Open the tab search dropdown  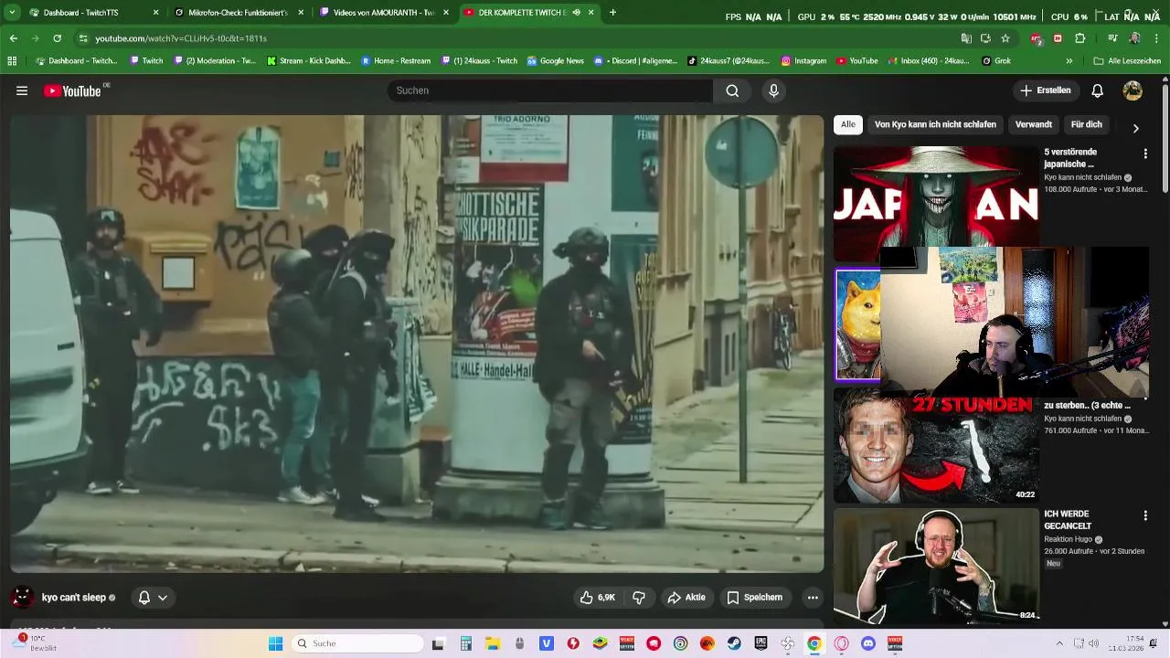click(x=12, y=13)
